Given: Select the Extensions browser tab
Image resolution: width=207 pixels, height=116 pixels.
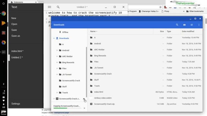Looking at the screenshot, I should coord(24,2).
